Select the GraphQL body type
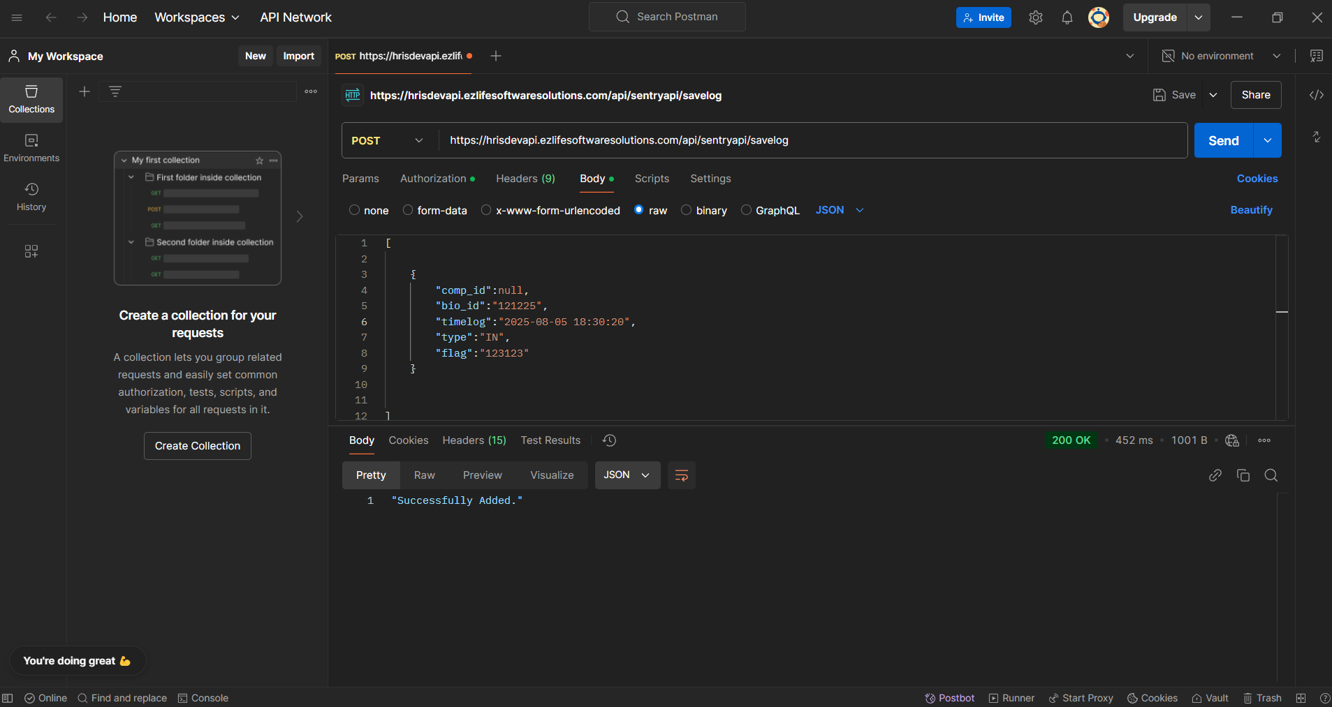1332x707 pixels. 747,210
